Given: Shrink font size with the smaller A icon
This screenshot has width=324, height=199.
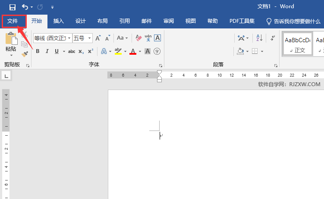Looking at the screenshot, I should click(107, 38).
